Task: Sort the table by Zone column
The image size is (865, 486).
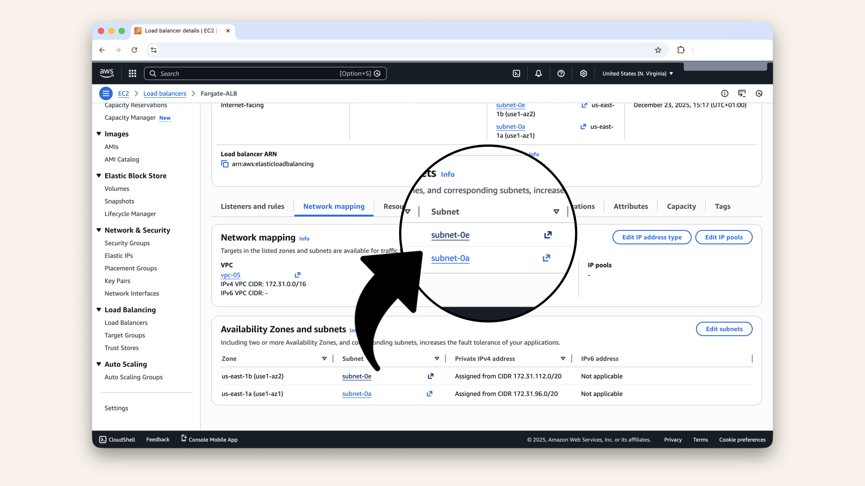Action: [x=324, y=359]
